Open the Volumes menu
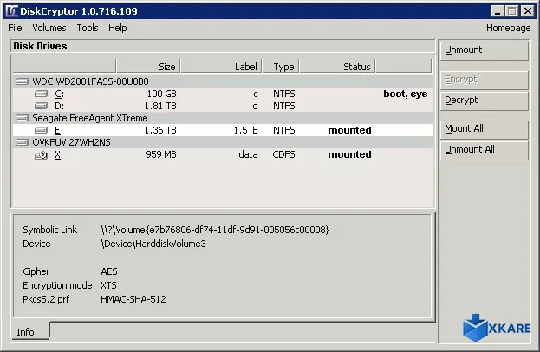 49,28
